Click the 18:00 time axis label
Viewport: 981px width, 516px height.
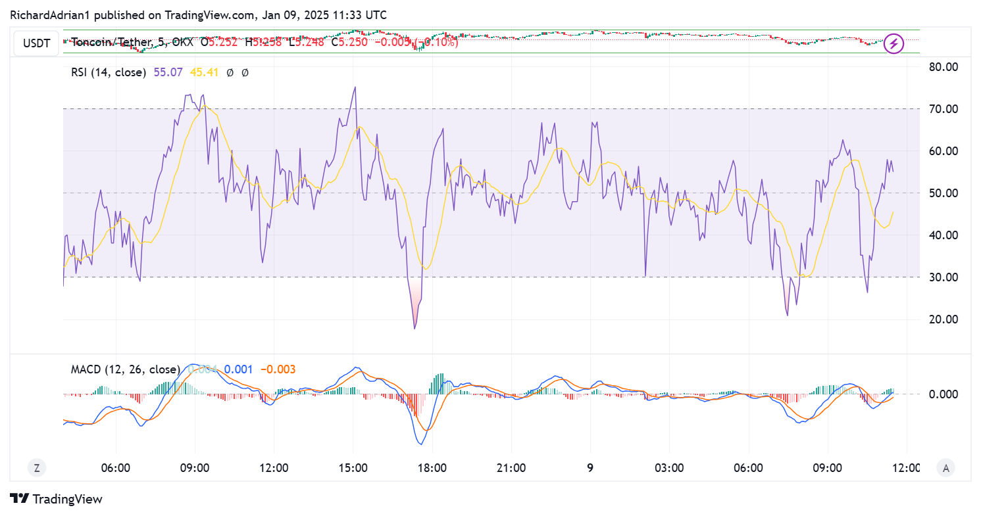(x=432, y=468)
